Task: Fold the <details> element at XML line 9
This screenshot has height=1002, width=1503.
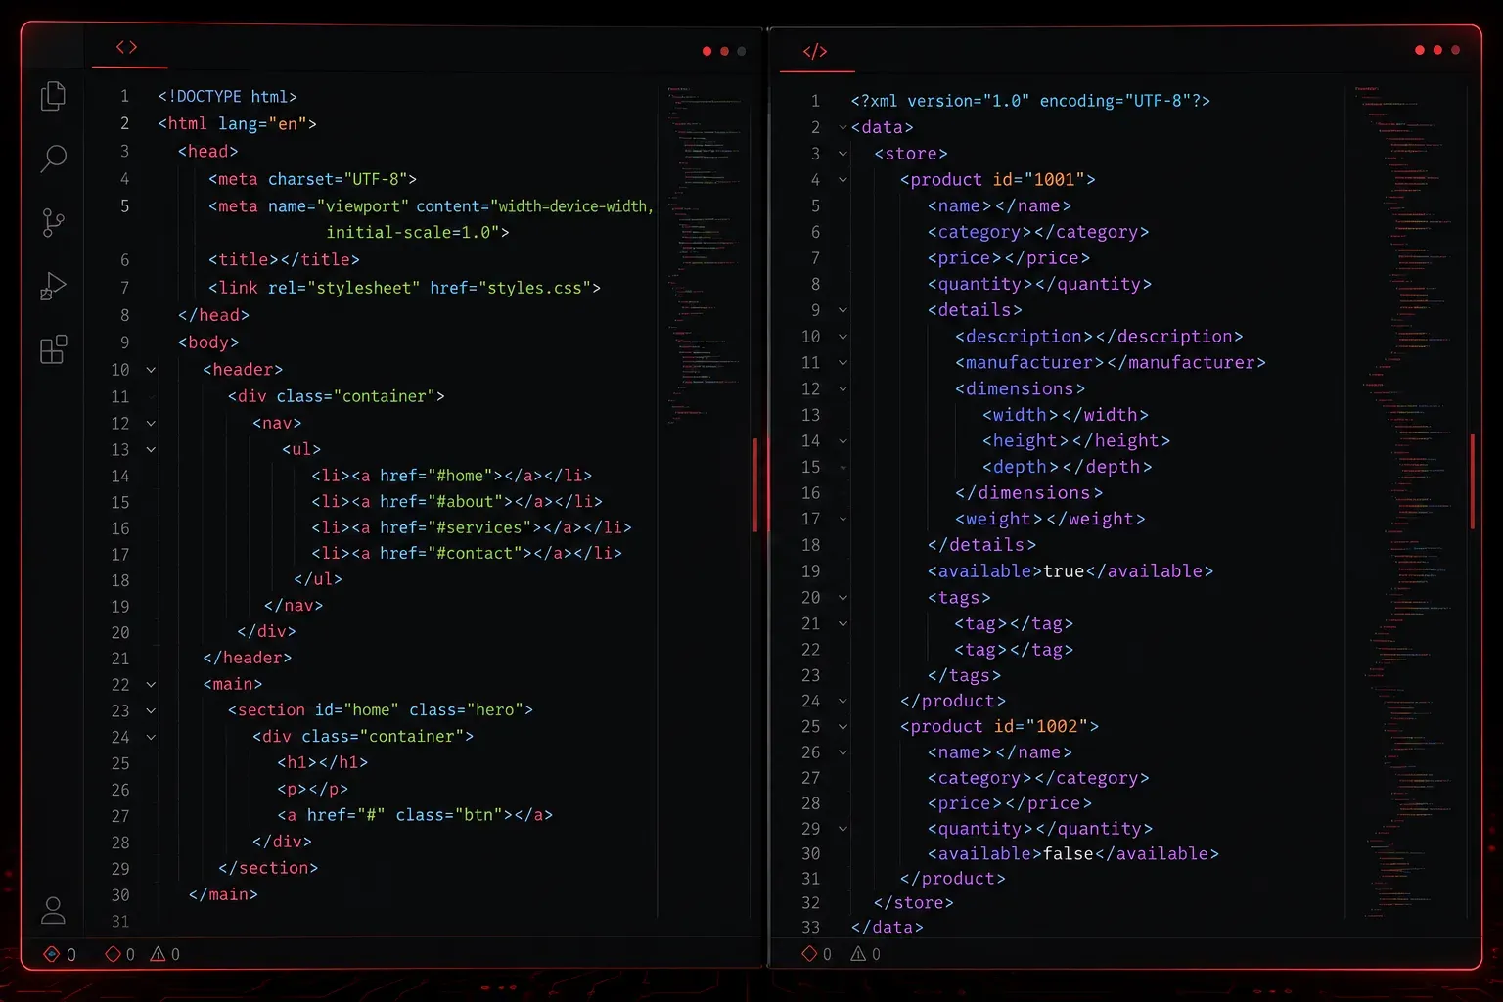Action: point(843,310)
